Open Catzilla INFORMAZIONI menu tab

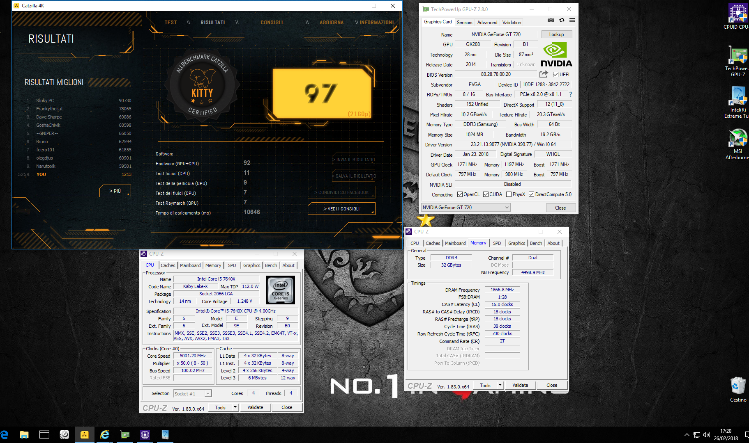[377, 23]
